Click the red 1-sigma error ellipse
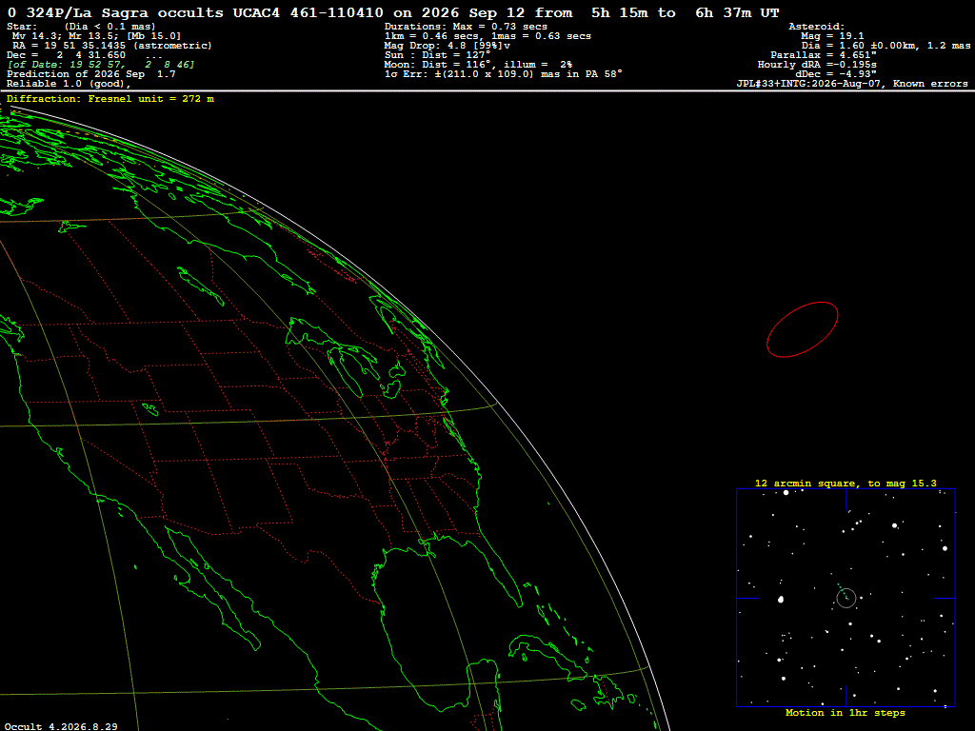The height and width of the screenshot is (731, 975). point(802,329)
